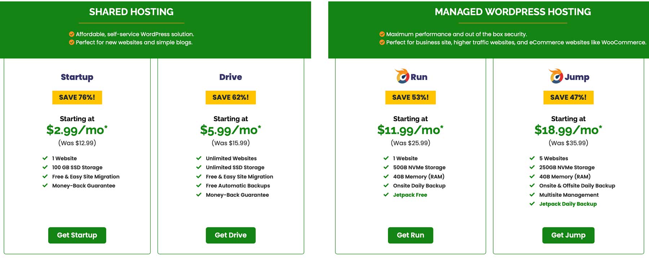
Task: Click the Drive plan title
Action: coord(231,77)
